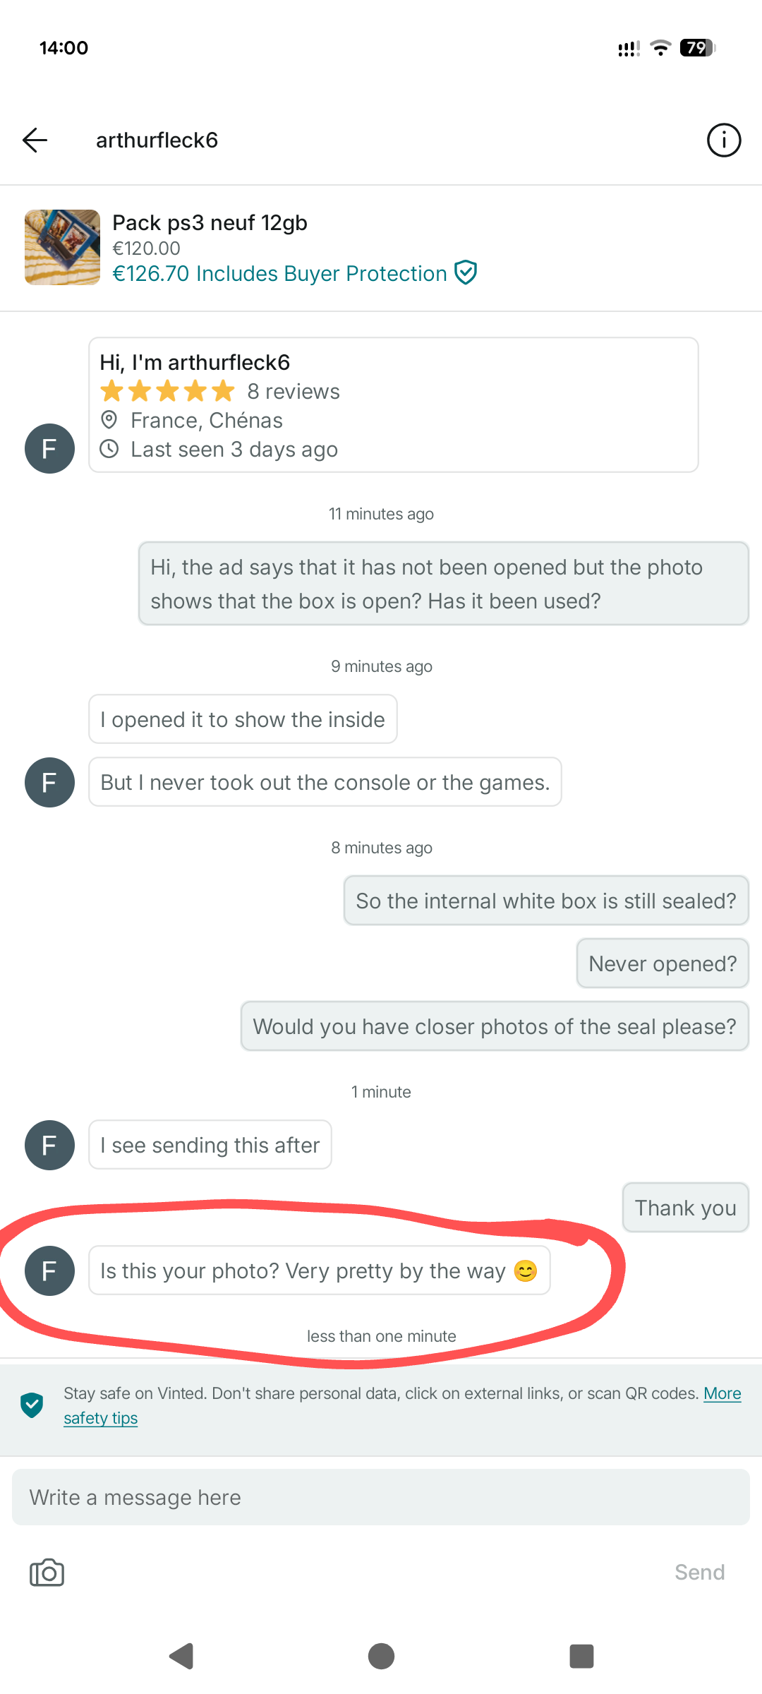The image size is (762, 1694).
Task: Tap Android home circle button
Action: 381,1656
